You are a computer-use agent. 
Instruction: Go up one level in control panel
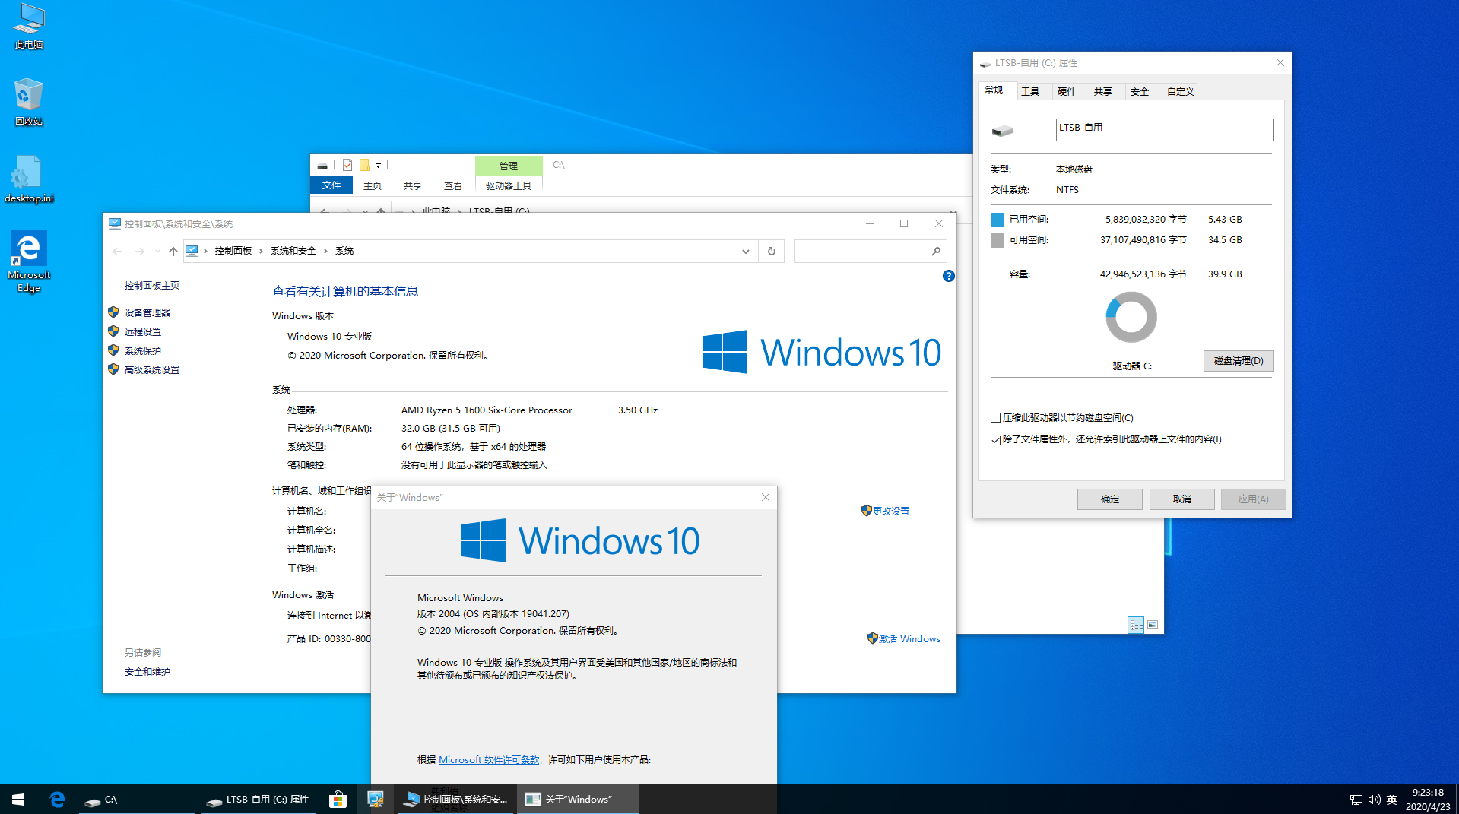173,251
